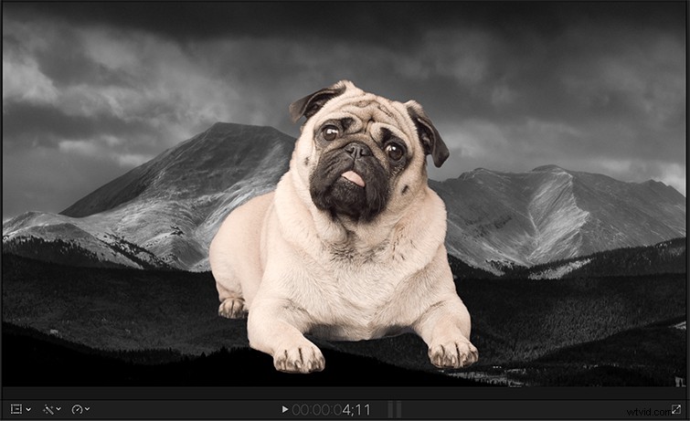Open the transform/crop tools icon
This screenshot has width=690, height=421.
16,409
